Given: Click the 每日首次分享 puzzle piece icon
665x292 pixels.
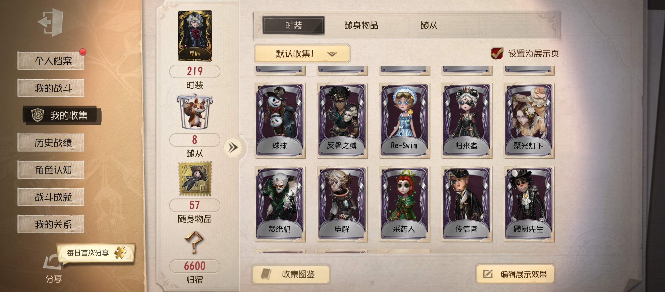Looking at the screenshot, I should click(x=120, y=253).
